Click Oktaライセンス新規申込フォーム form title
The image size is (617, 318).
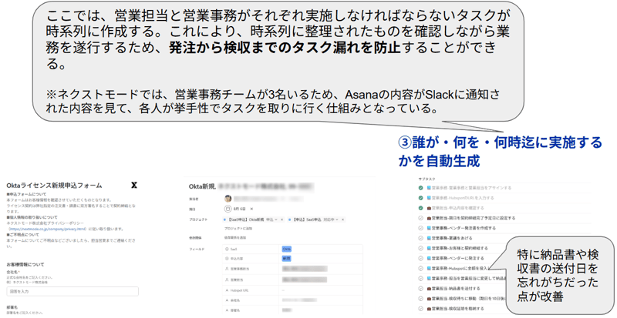click(54, 186)
